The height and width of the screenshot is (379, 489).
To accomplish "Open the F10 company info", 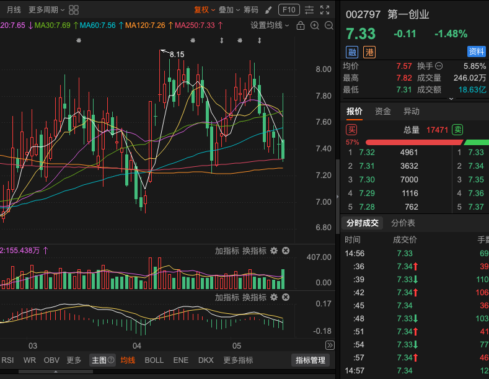I will click(289, 10).
